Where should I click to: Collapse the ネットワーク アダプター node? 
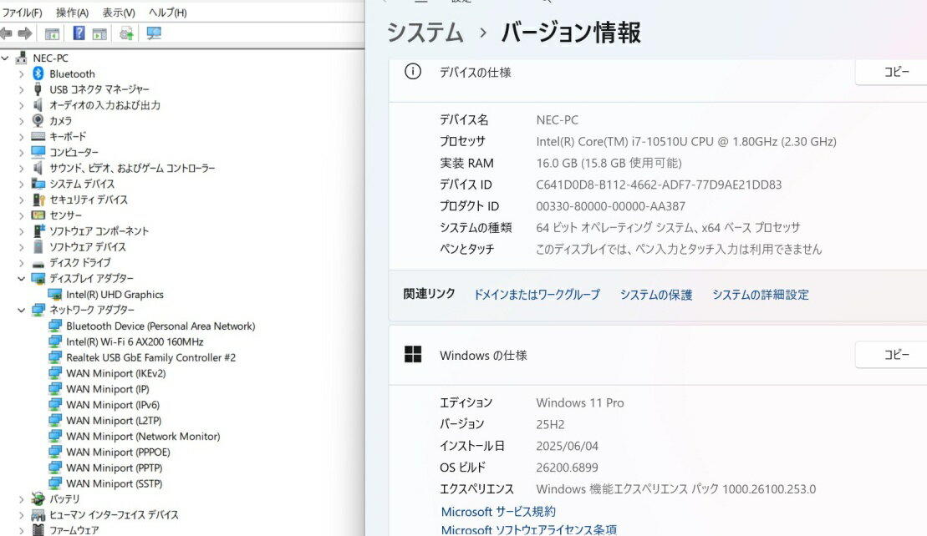click(x=22, y=310)
